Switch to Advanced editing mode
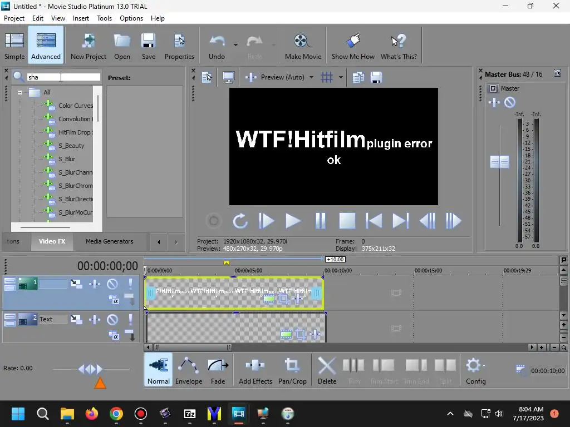This screenshot has width=570, height=427. [x=46, y=46]
